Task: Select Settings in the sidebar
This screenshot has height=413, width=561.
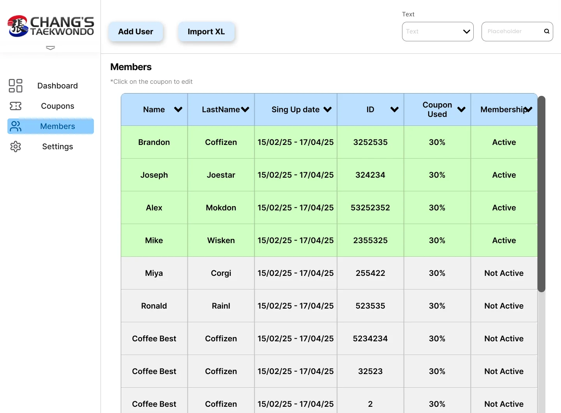Action: pos(58,146)
